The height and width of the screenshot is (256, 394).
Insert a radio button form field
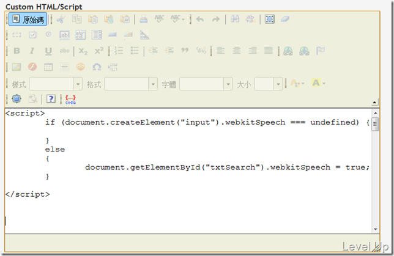click(48, 34)
